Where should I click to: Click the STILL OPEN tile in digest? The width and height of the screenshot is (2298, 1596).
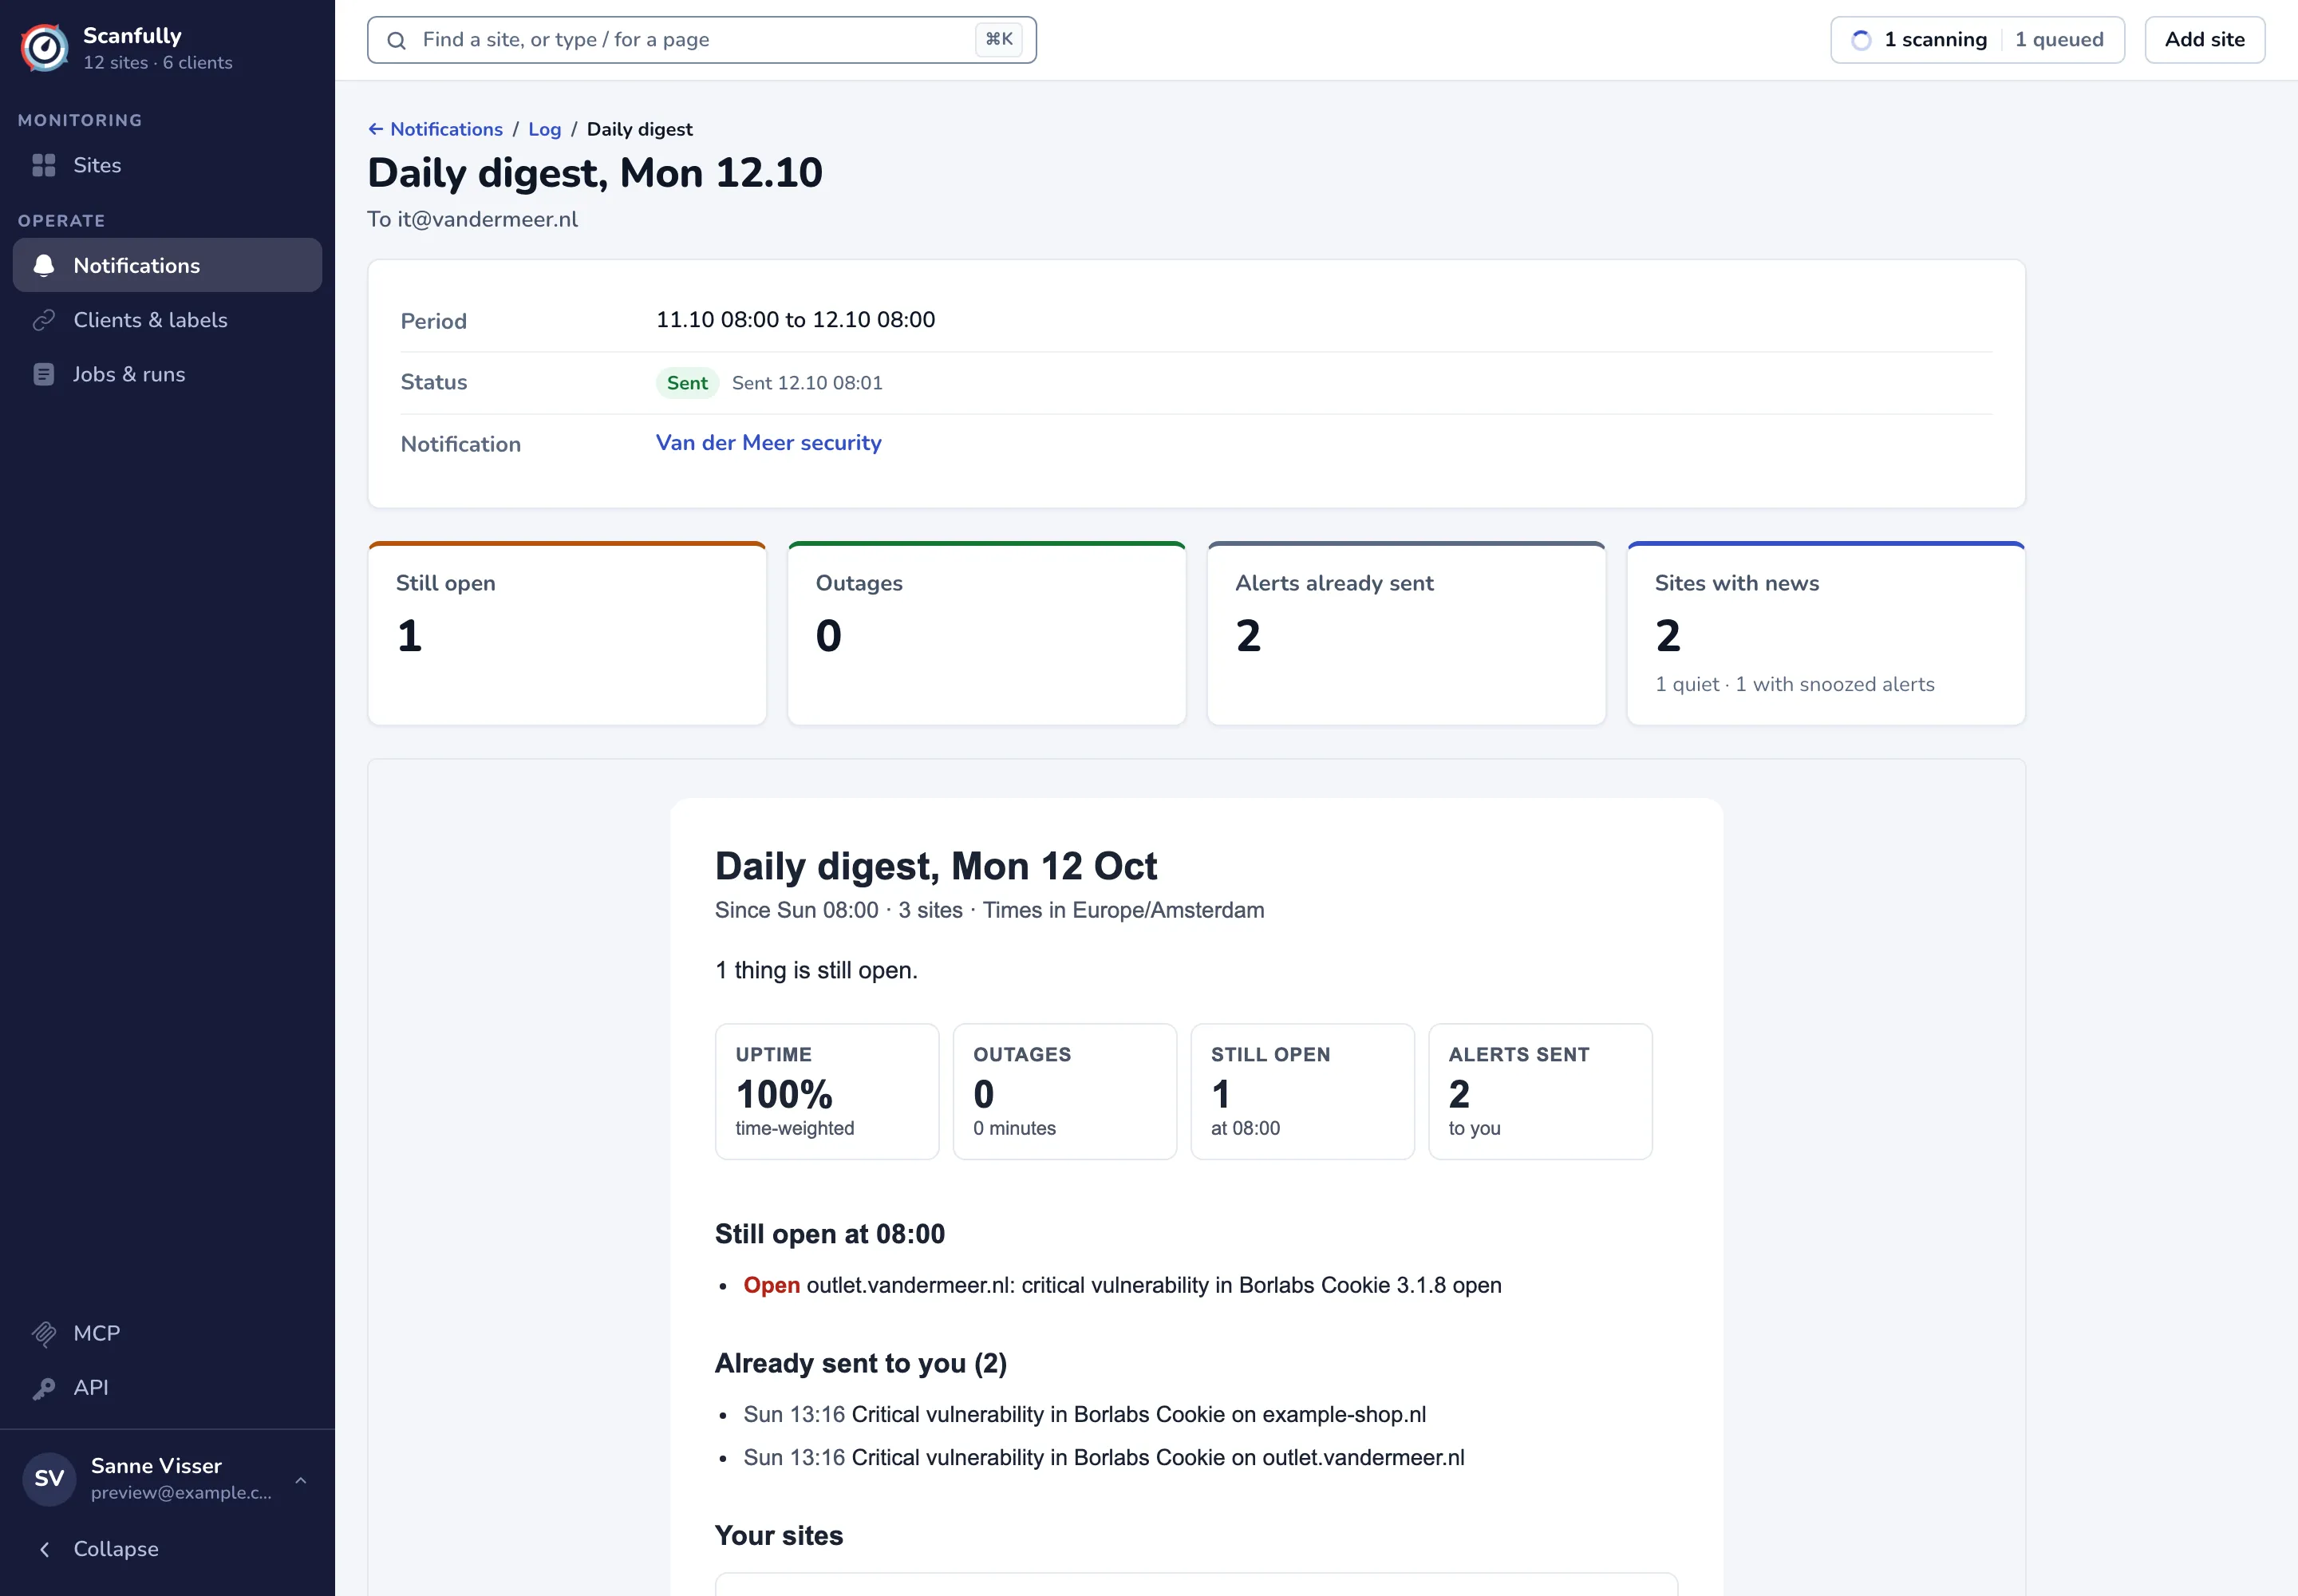(1302, 1091)
